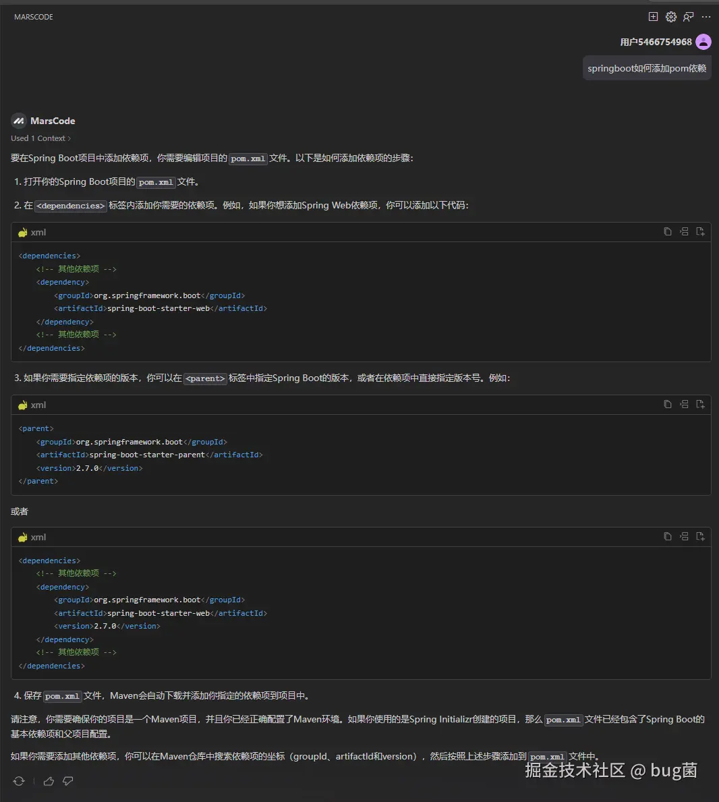Click the inline <parent> code tag in step 3

coord(205,378)
